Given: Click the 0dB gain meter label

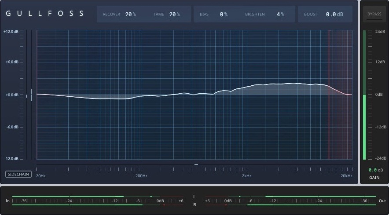Looking at the screenshot, I should (379, 95).
